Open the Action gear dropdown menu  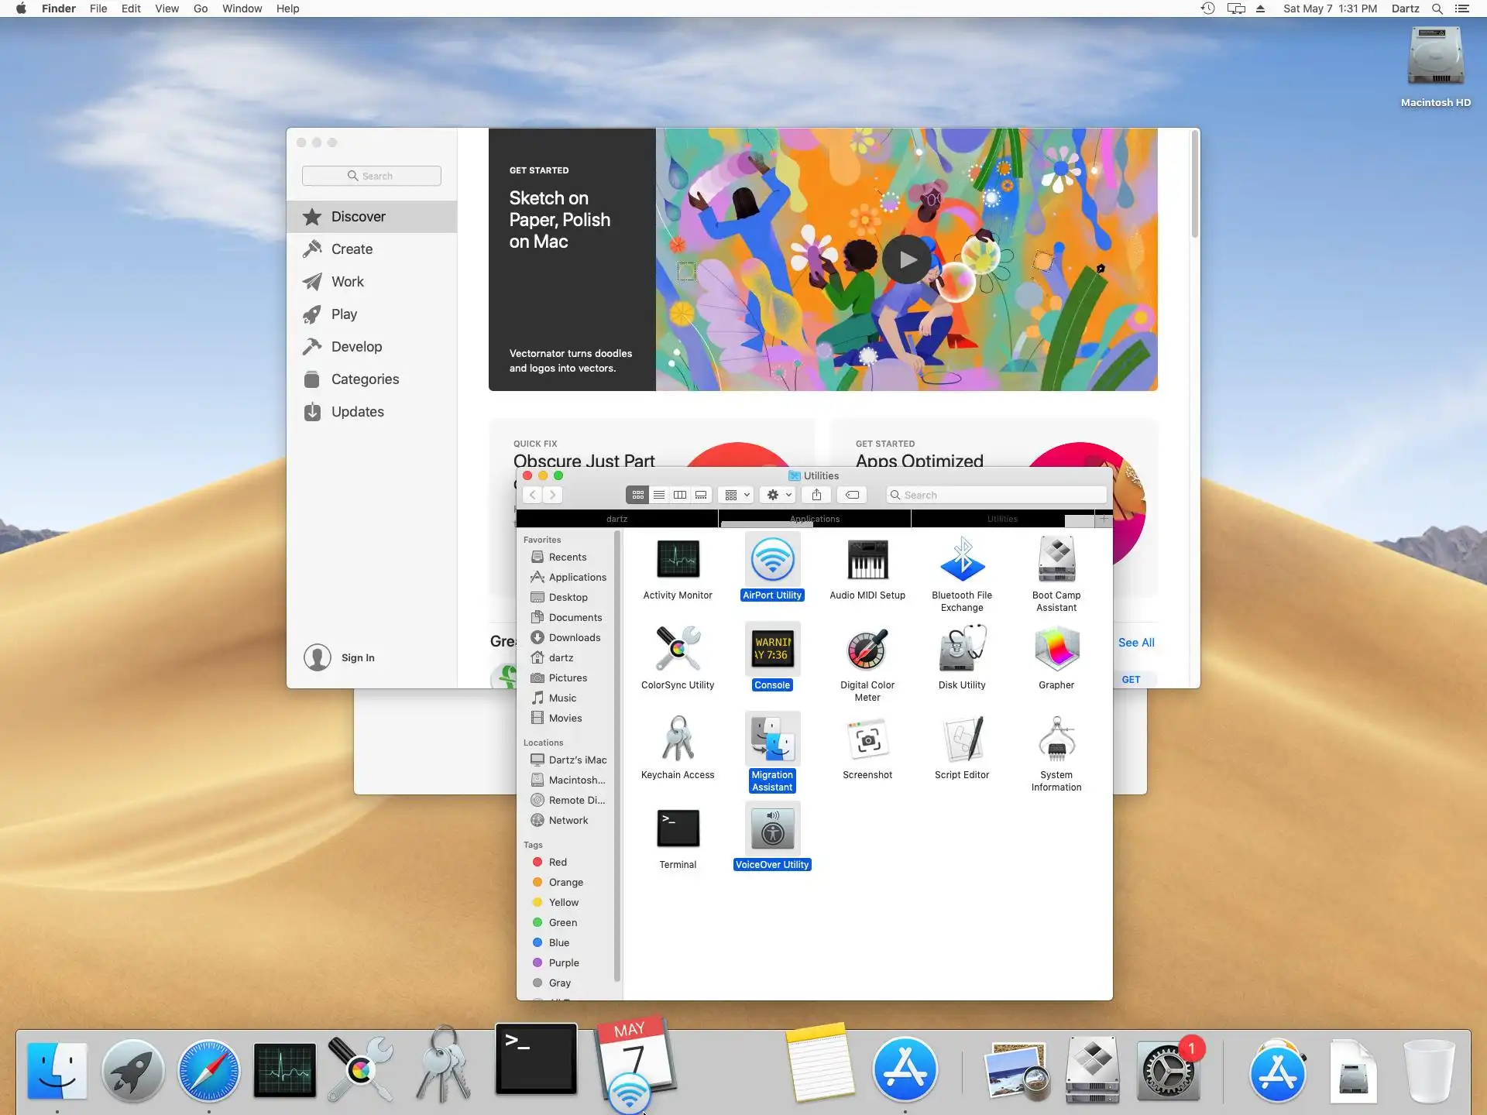point(778,495)
